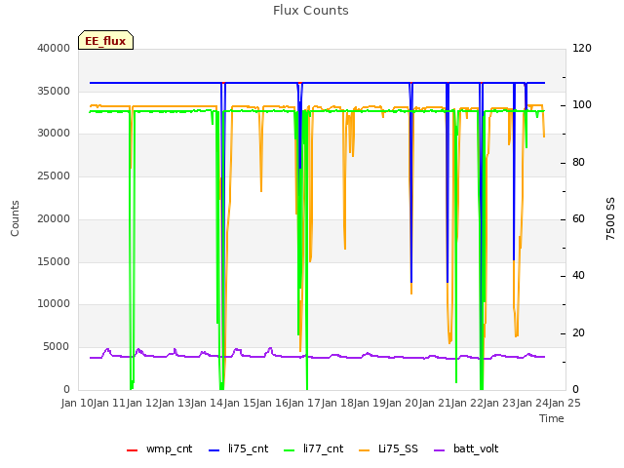Click the EE_flux label badge
Viewport: 624px width, 468px height.
[x=105, y=40]
